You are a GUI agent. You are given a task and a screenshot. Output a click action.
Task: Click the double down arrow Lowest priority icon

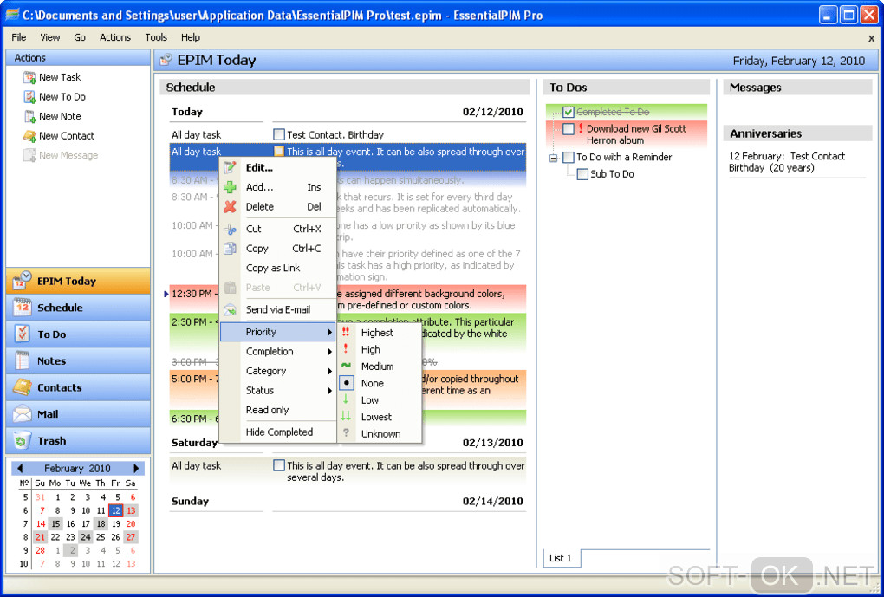pyautogui.click(x=346, y=417)
